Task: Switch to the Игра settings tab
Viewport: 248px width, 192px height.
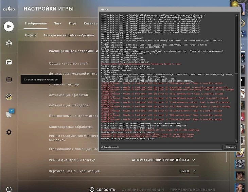Action: pos(73,23)
